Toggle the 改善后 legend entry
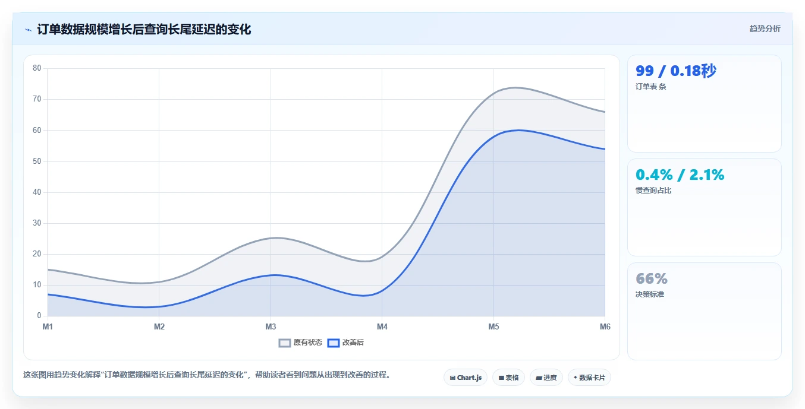 345,343
